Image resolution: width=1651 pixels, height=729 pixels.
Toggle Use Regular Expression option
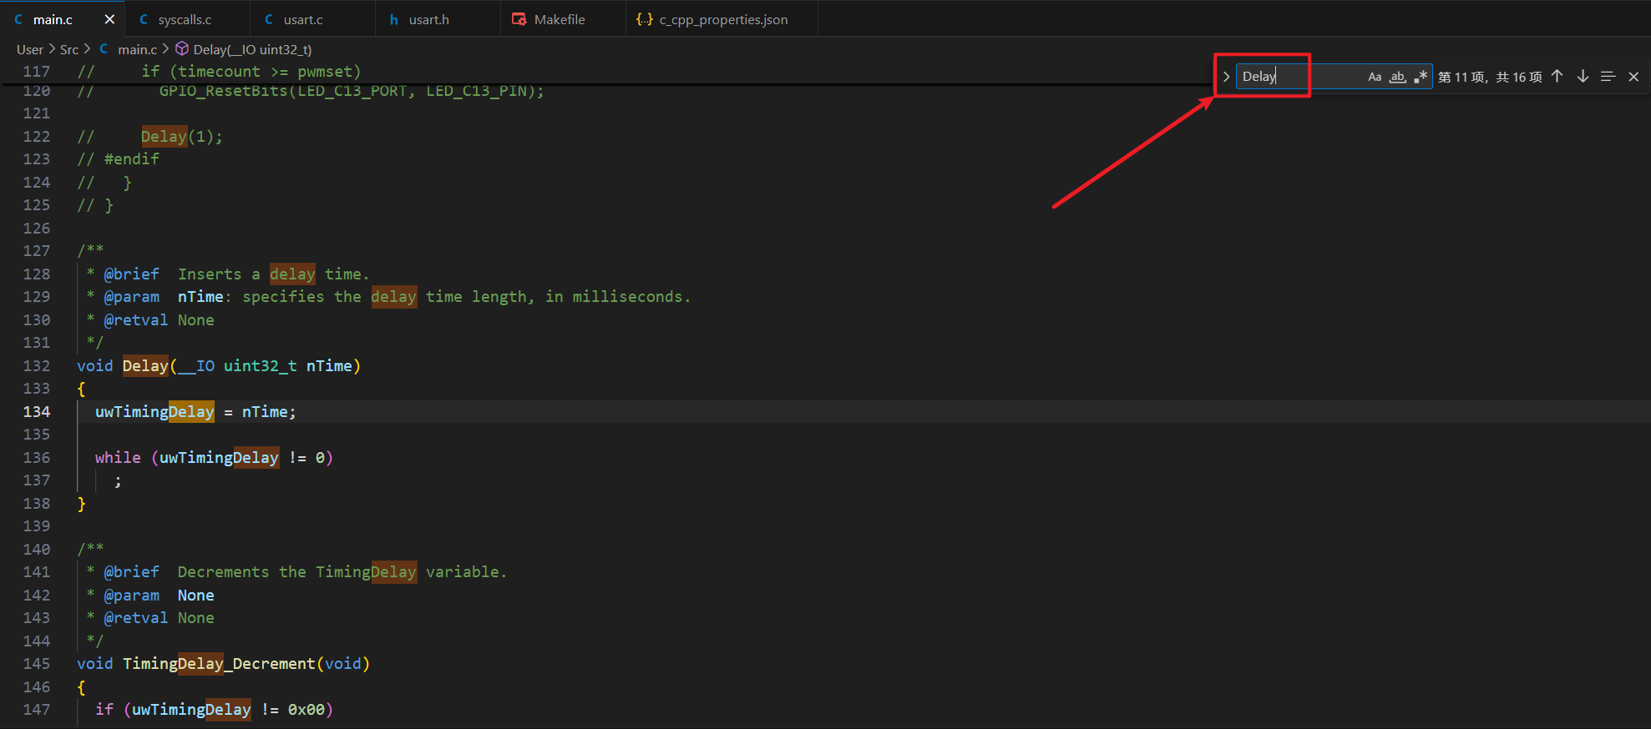[1421, 77]
